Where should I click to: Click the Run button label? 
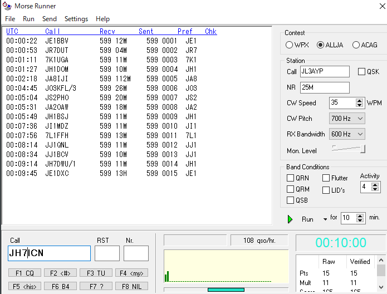(307, 219)
